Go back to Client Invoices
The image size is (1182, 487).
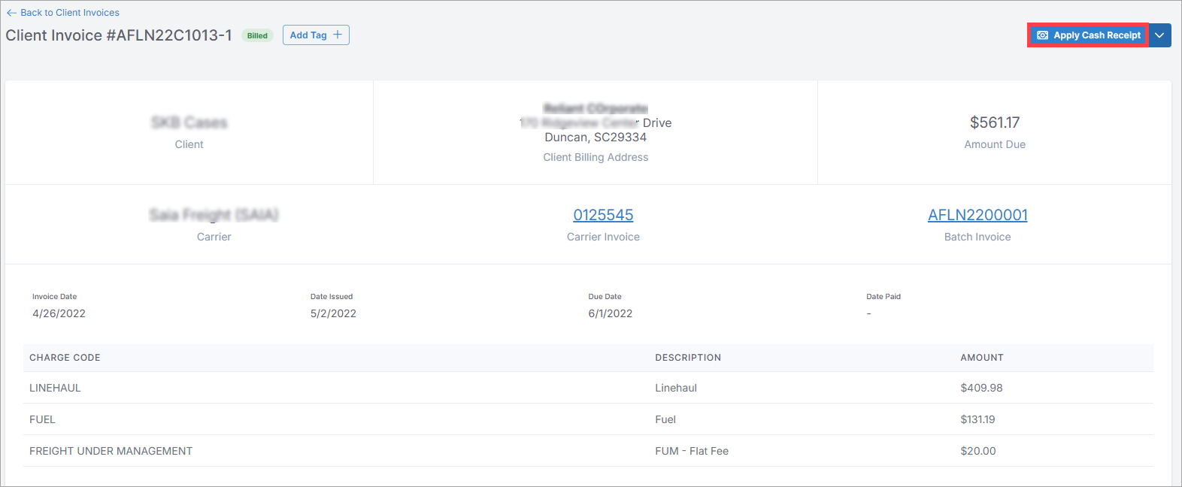click(63, 13)
